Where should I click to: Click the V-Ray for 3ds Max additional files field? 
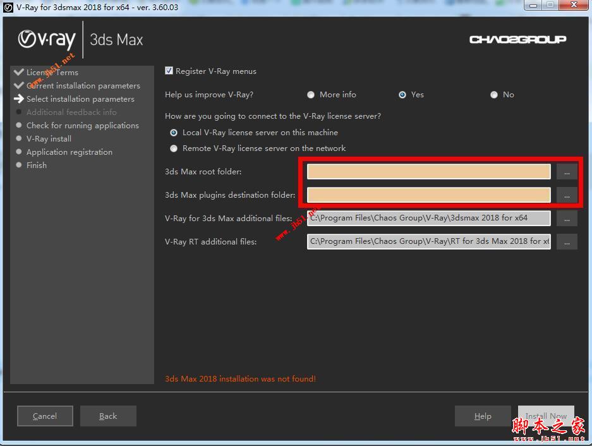point(428,218)
